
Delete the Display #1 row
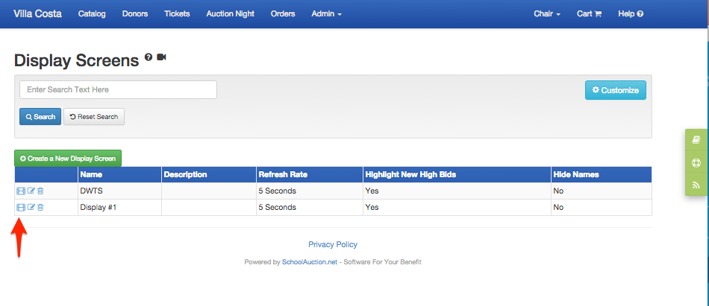click(x=40, y=207)
